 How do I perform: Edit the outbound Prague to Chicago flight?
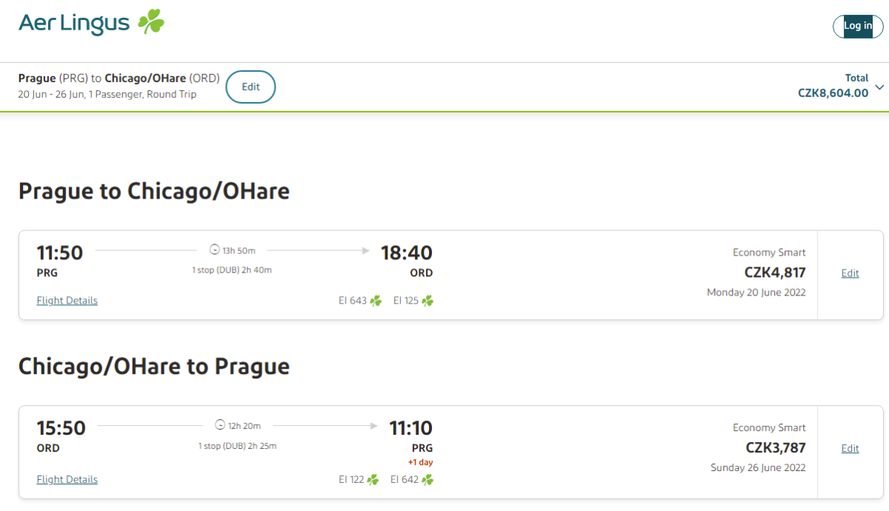(x=850, y=273)
